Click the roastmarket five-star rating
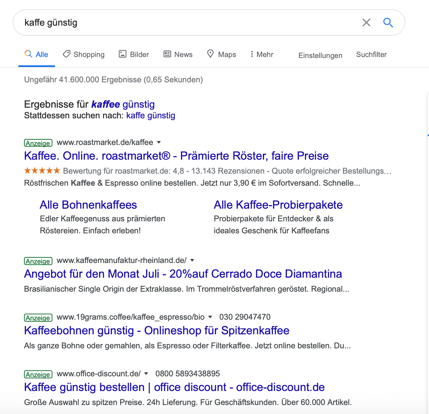Image resolution: width=429 pixels, height=414 pixels. [42, 171]
